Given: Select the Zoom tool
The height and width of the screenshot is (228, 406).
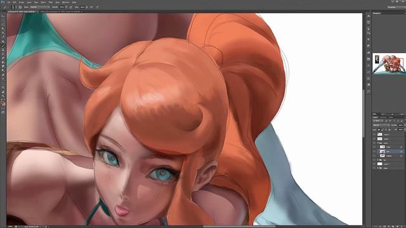Looking at the screenshot, I should pyautogui.click(x=3, y=96).
